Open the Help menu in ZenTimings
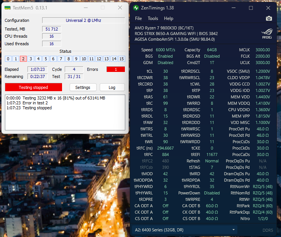 click(x=169, y=18)
